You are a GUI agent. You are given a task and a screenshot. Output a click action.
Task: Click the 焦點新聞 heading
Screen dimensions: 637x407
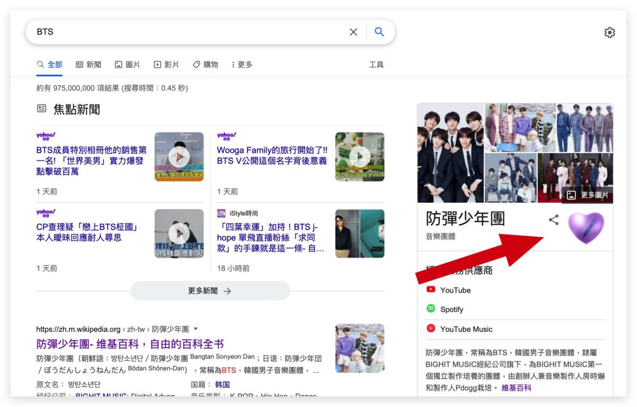click(x=76, y=110)
